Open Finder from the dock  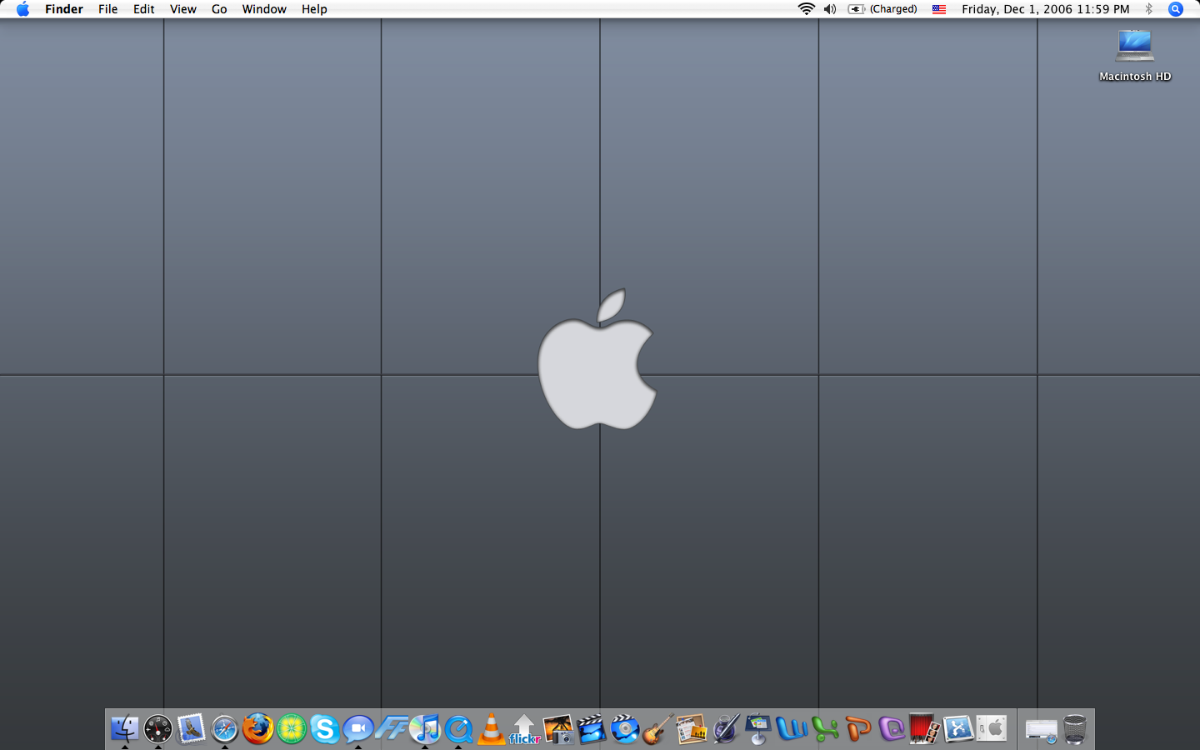coord(125,729)
